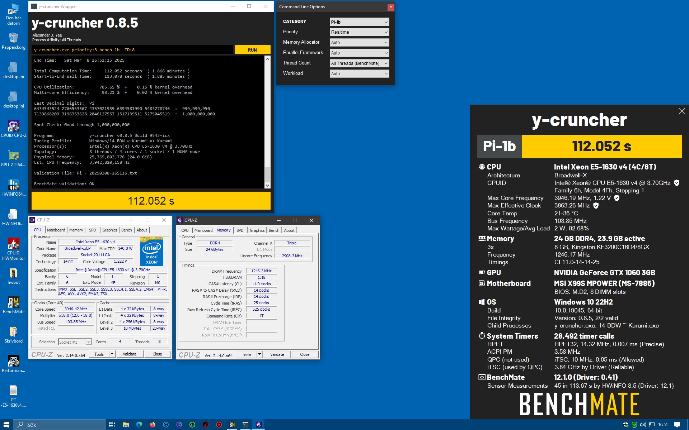This screenshot has height=430, width=689.
Task: Click the yellow 112.052 s result bar
Action: [x=151, y=201]
